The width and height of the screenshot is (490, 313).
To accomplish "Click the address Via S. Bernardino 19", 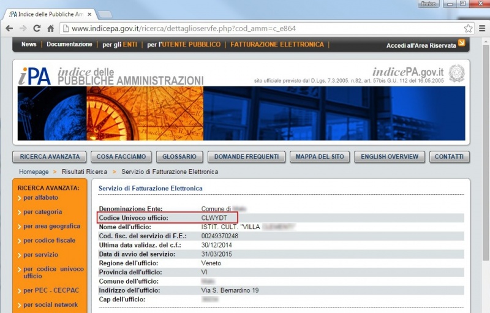I will click(x=230, y=290).
